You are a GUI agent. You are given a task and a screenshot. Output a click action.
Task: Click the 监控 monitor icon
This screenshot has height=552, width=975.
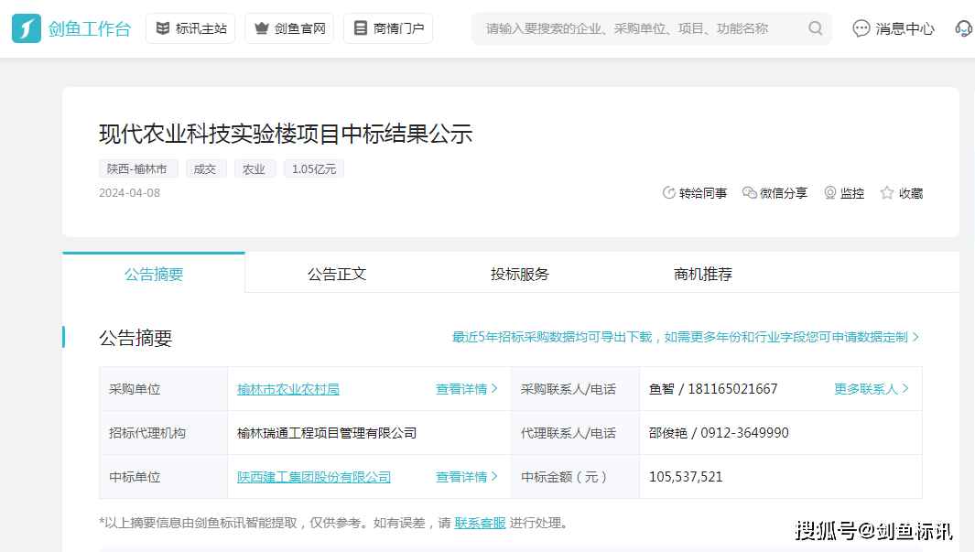[830, 193]
